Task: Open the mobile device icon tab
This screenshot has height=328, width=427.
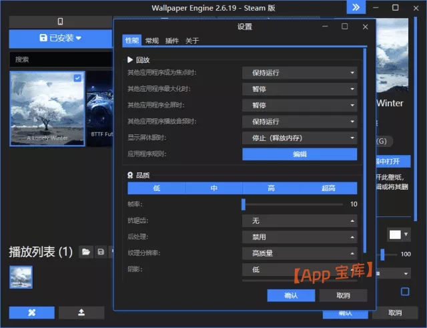Action: pyautogui.click(x=61, y=21)
